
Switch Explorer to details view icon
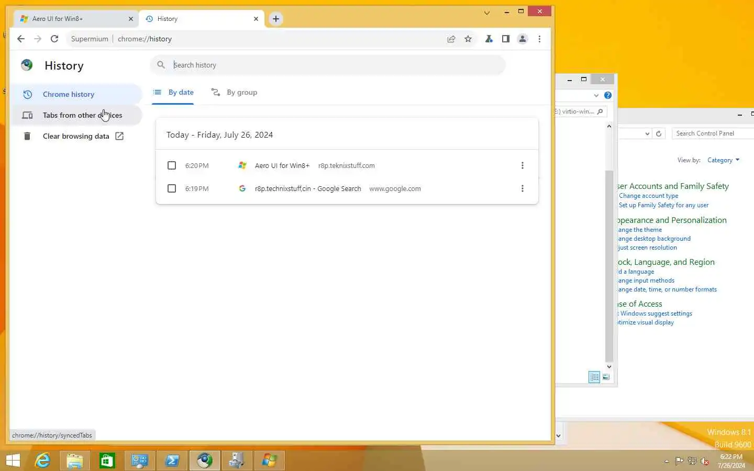(594, 377)
